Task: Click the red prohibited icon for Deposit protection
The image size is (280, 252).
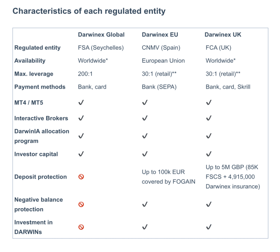Action: (81, 177)
